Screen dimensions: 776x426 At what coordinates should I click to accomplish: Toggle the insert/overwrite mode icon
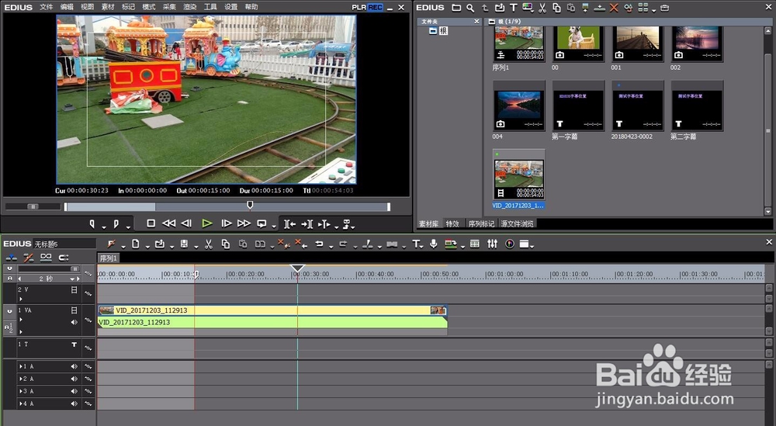[x=11, y=258]
